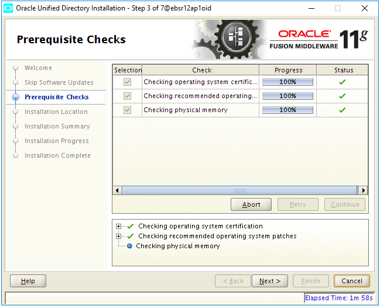Click the green status checkmark for operating system certific... row

click(342, 82)
